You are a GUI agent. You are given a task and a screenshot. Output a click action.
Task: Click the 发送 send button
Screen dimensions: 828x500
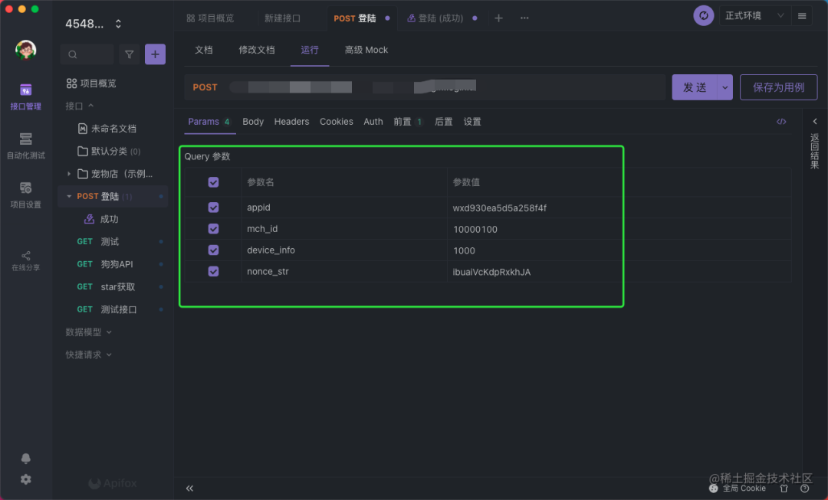point(695,87)
